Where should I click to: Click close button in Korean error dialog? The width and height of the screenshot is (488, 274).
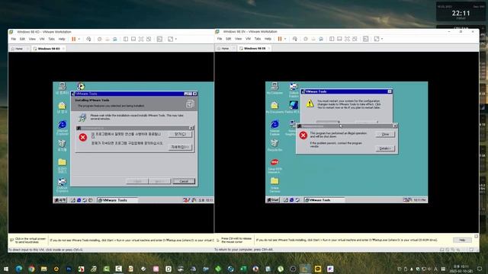pyautogui.click(x=180, y=134)
